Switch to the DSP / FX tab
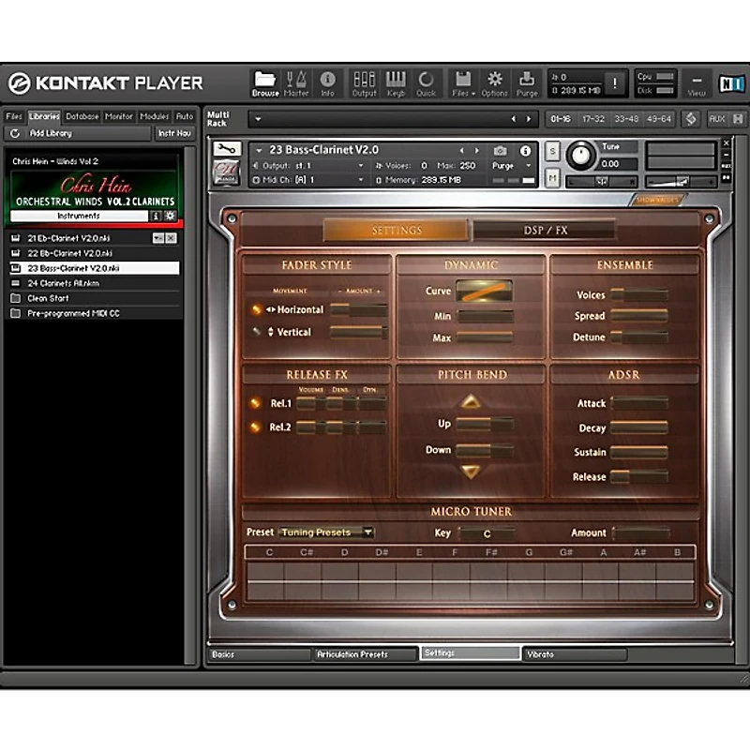750x750 pixels. pos(545,230)
